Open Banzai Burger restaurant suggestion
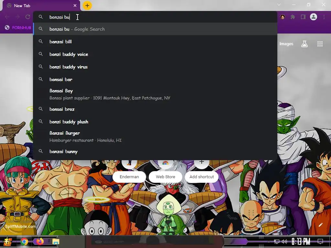 155,137
